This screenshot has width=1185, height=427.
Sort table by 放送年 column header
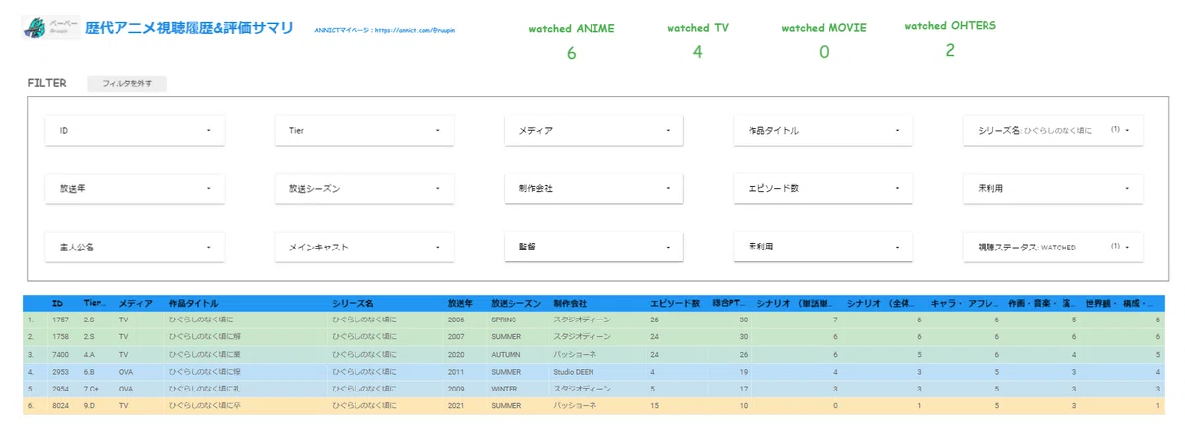461,304
